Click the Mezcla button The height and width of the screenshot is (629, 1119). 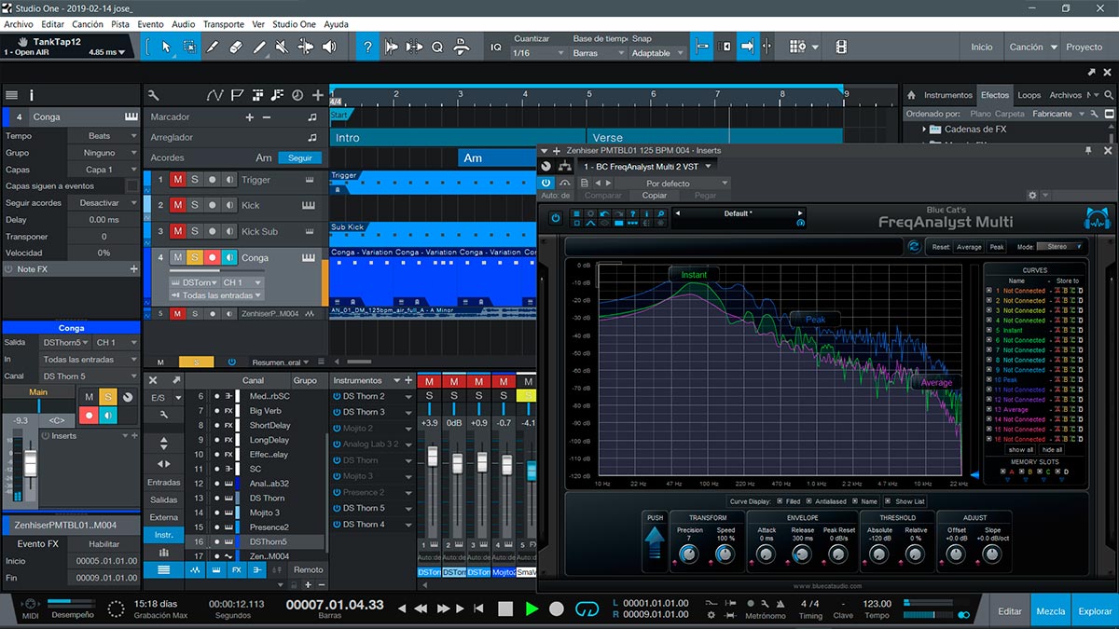pos(1051,611)
